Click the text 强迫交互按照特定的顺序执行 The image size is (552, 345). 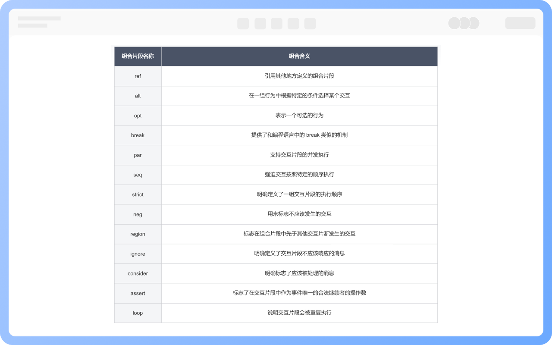299,175
